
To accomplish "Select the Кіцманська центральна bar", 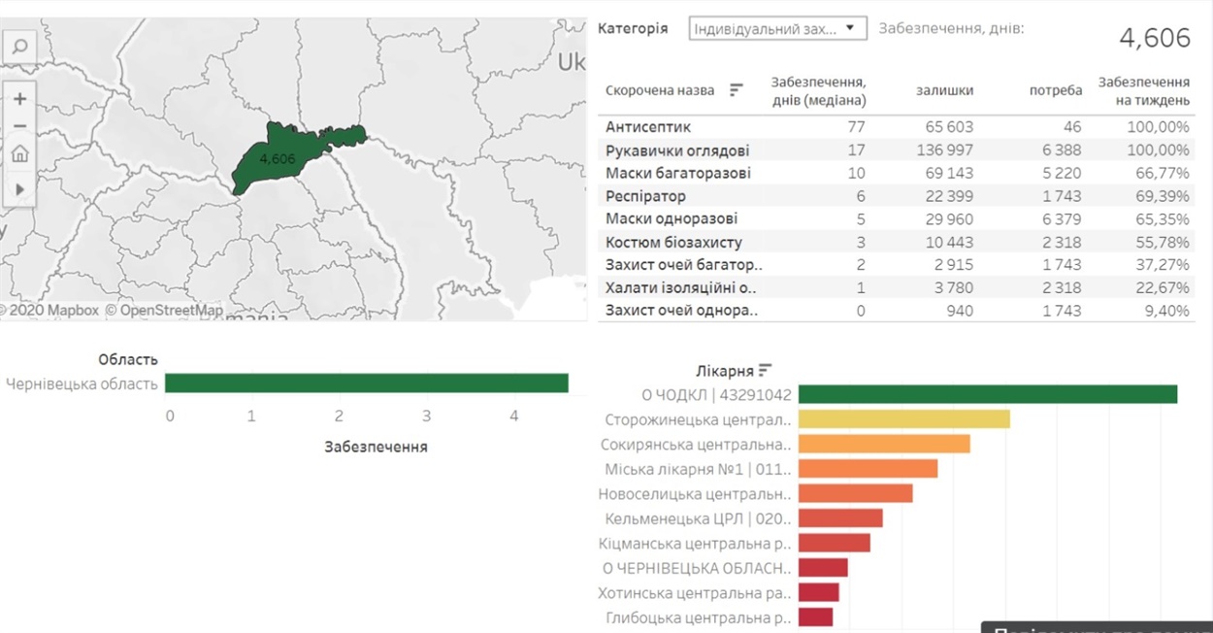I will tap(834, 543).
